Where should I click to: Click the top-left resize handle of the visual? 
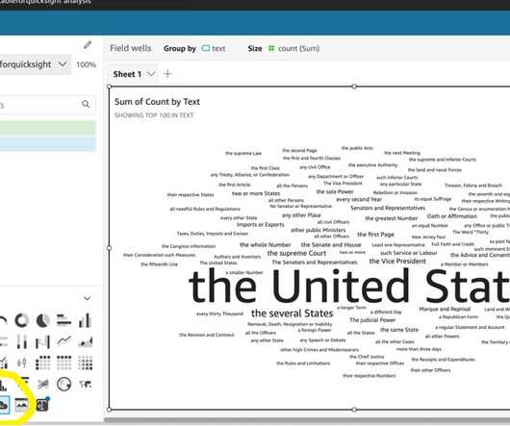coord(110,87)
